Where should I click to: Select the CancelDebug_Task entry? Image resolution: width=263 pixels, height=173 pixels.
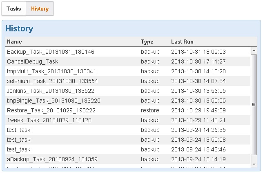(33, 61)
